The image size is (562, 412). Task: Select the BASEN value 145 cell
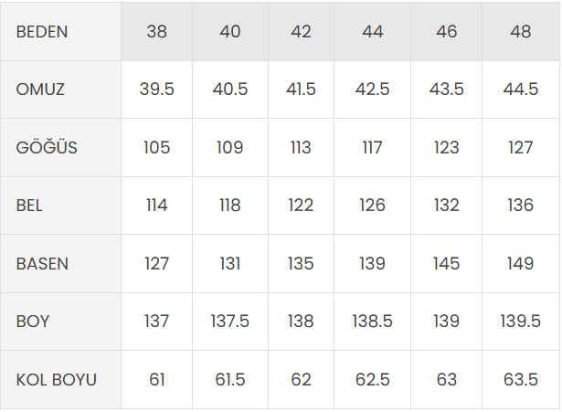click(x=446, y=264)
